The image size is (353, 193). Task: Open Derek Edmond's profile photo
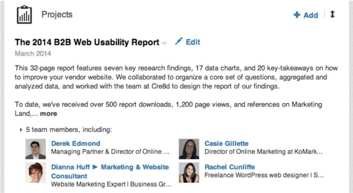pos(36,149)
